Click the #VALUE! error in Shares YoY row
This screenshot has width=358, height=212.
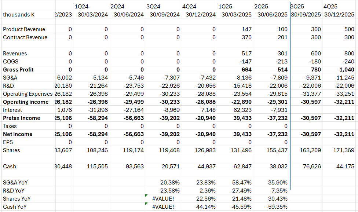(164, 199)
